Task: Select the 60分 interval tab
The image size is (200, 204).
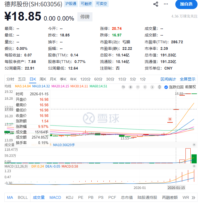Action: click(98, 79)
